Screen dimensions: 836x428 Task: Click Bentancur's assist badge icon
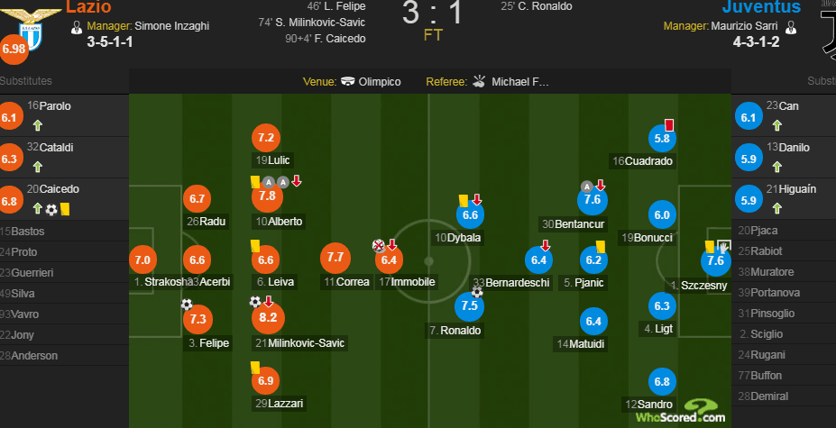(x=586, y=187)
